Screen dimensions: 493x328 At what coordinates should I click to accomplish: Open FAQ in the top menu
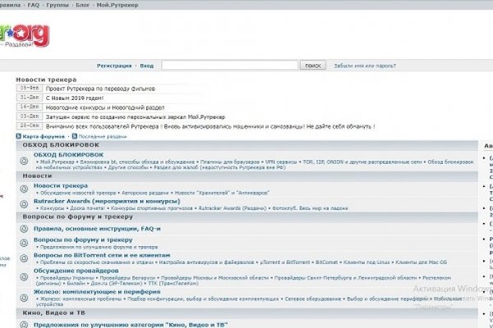(x=33, y=4)
